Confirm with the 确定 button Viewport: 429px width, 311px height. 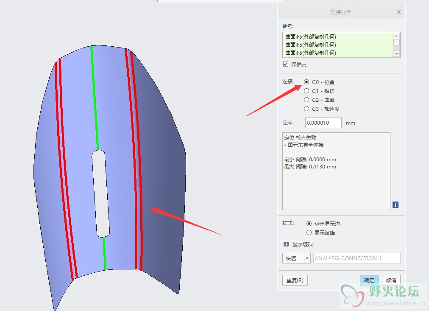(x=369, y=280)
